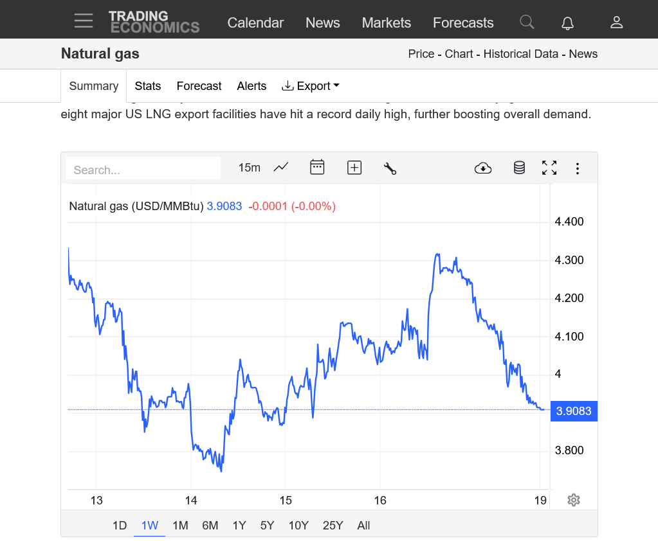Switch to the Forecast tab
The height and width of the screenshot is (541, 658).
tap(199, 86)
